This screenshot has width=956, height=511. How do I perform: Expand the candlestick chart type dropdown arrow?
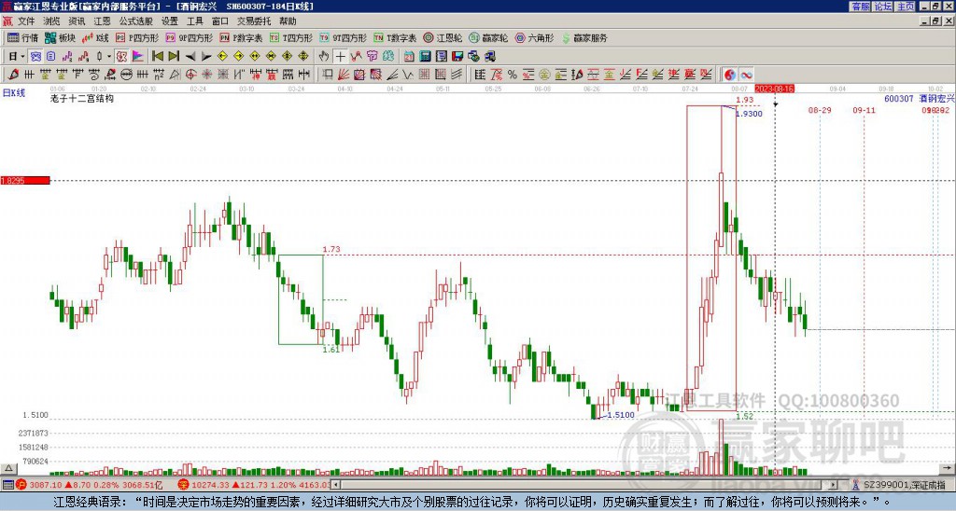point(109,57)
